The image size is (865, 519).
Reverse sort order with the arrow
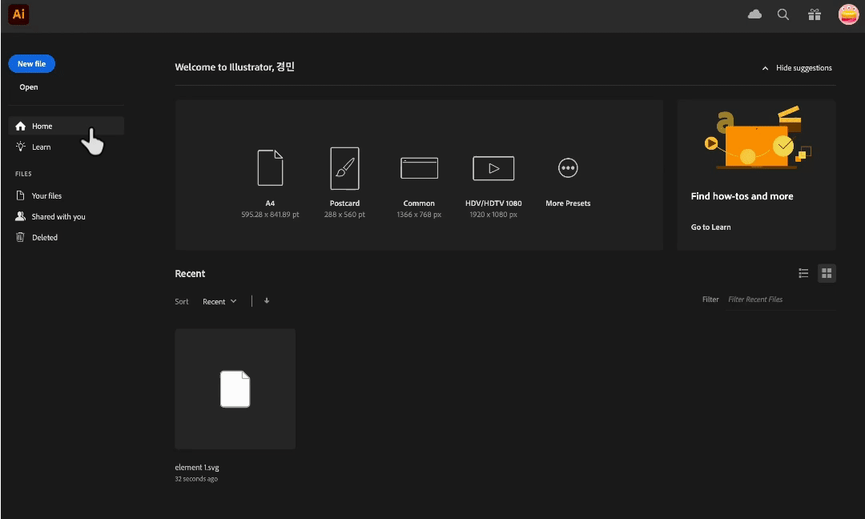tap(267, 301)
